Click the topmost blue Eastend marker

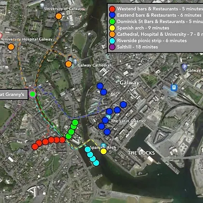(100, 86)
